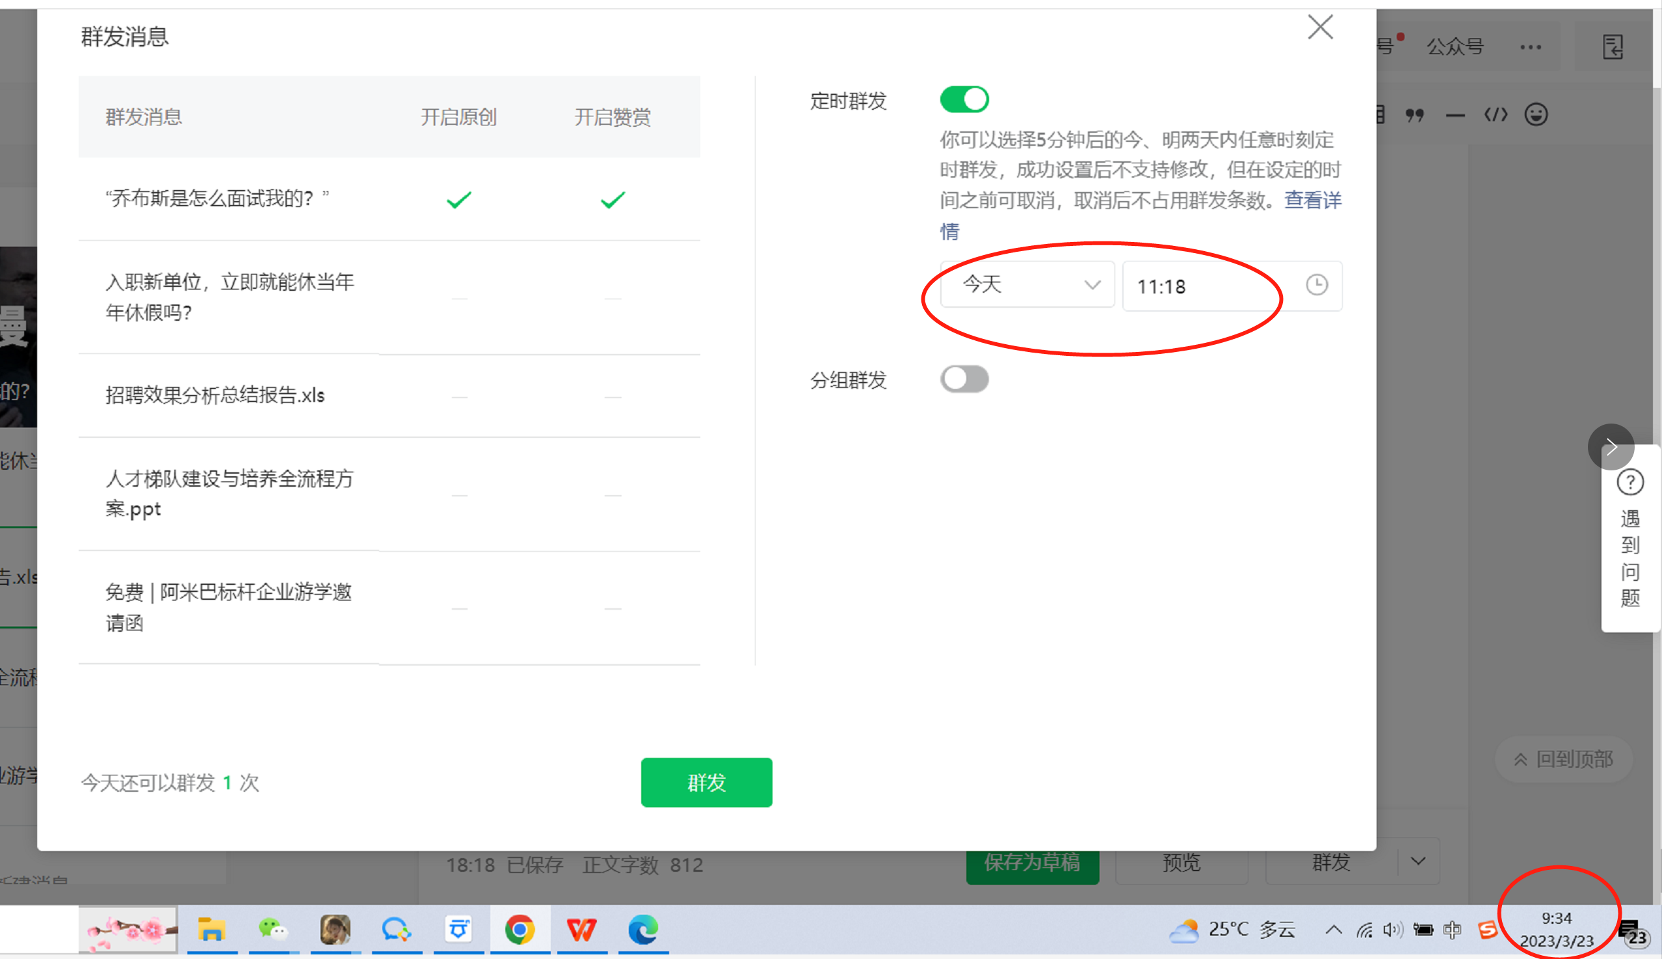Open WeChat from the taskbar

click(272, 929)
